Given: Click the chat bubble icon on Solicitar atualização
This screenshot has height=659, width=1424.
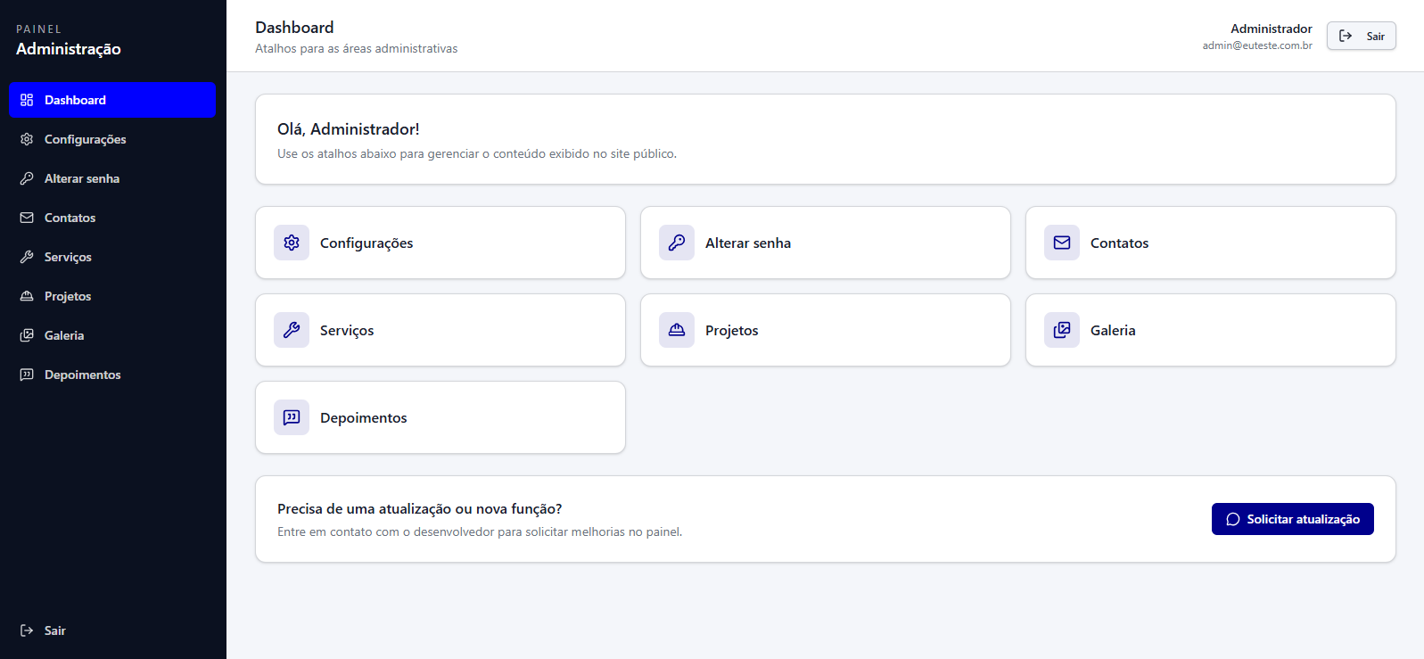Looking at the screenshot, I should (x=1233, y=519).
